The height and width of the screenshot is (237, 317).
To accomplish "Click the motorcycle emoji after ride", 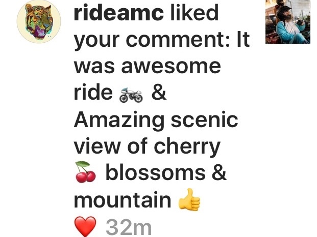I will (x=131, y=95).
